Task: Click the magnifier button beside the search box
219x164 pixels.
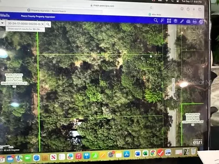Action: click(48, 24)
